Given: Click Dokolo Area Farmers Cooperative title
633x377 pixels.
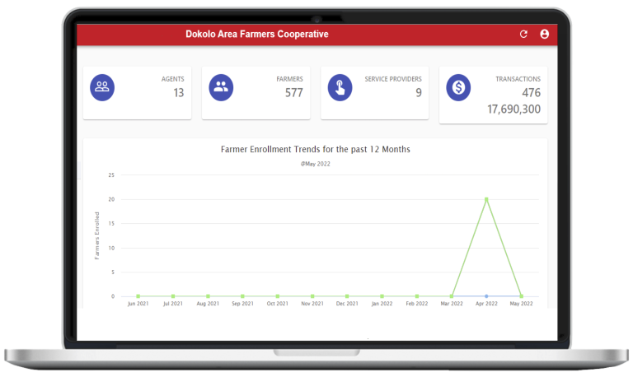Looking at the screenshot, I should [x=257, y=35].
